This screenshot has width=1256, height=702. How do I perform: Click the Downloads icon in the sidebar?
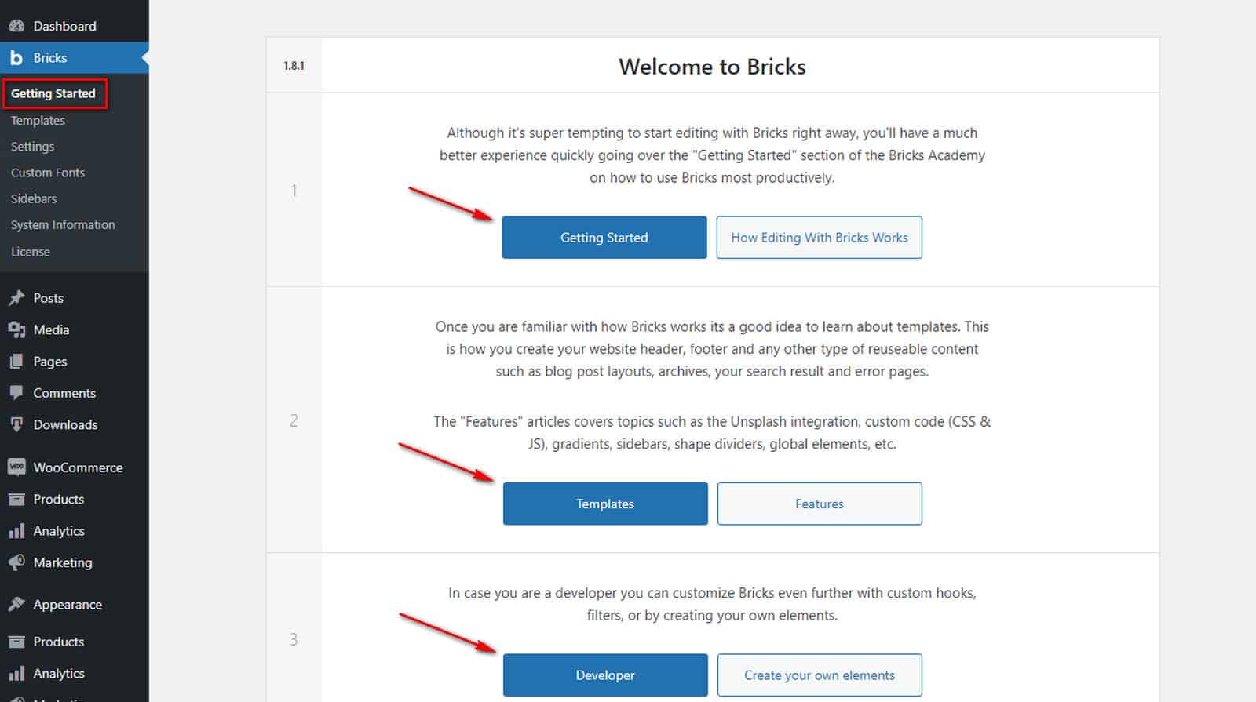16,424
